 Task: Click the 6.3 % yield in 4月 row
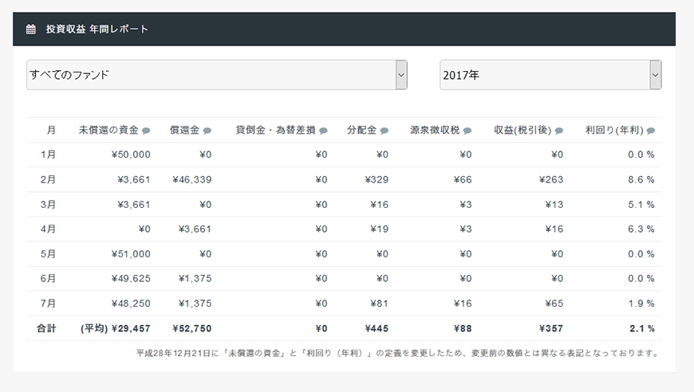click(641, 229)
